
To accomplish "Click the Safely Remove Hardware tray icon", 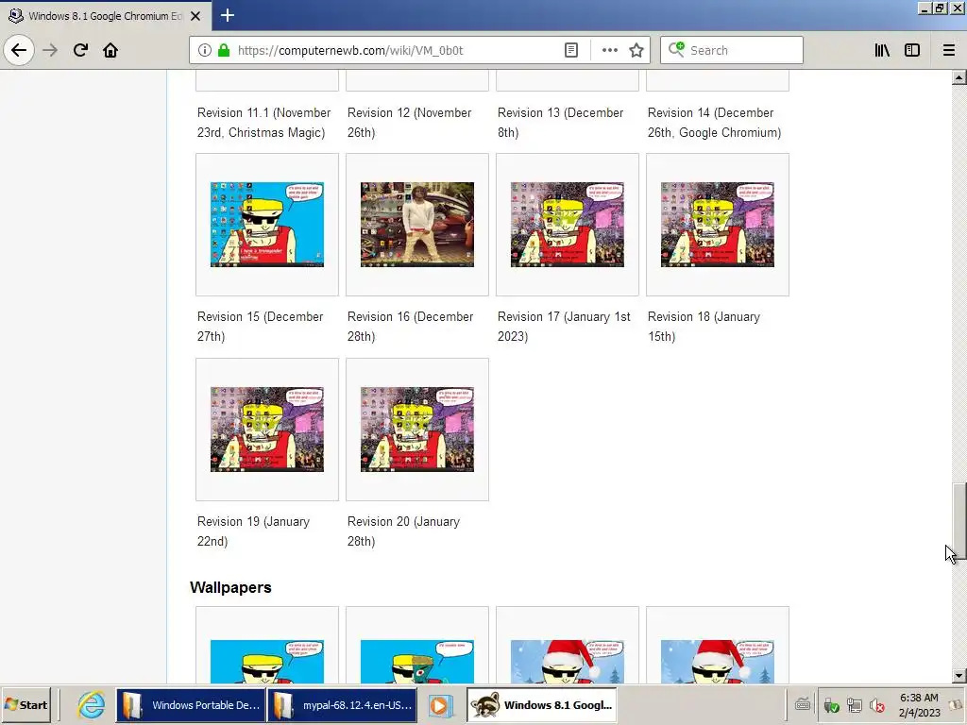I will [x=831, y=704].
